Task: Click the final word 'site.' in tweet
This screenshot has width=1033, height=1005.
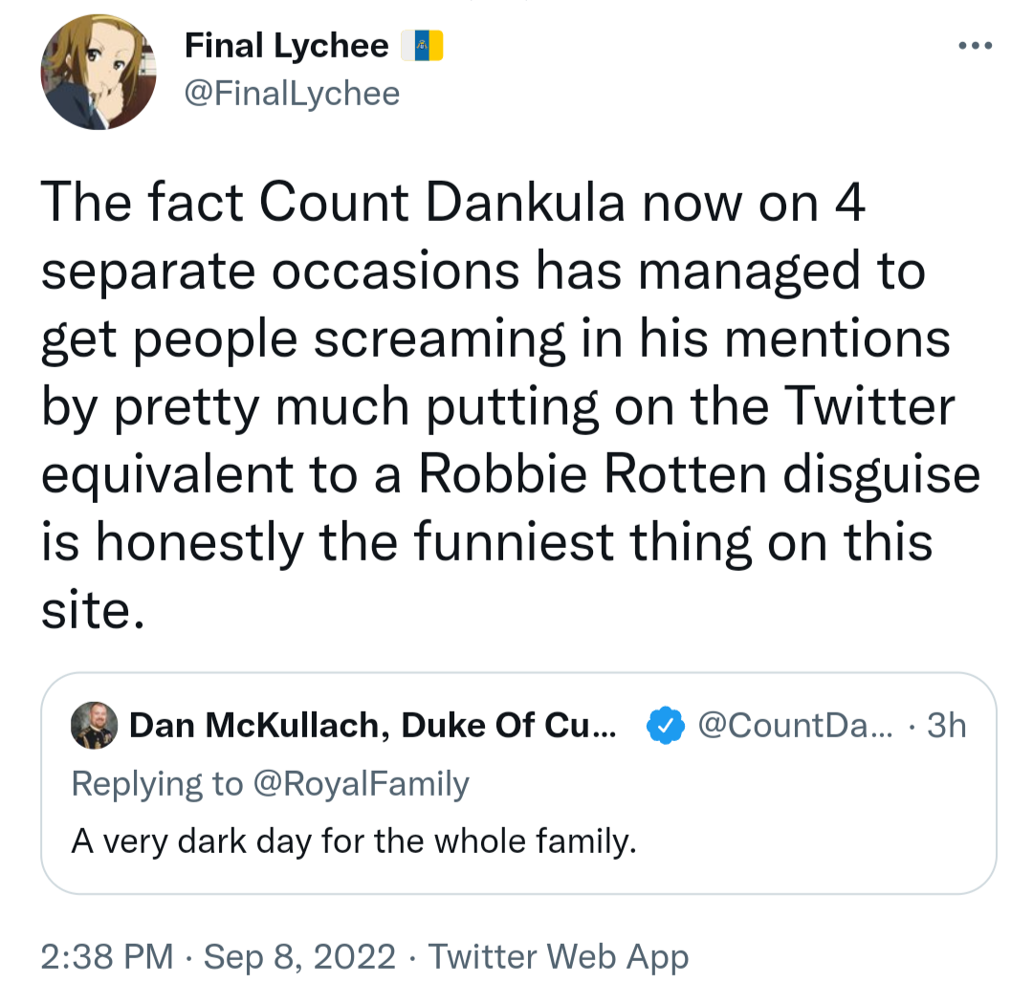Action: tap(92, 609)
